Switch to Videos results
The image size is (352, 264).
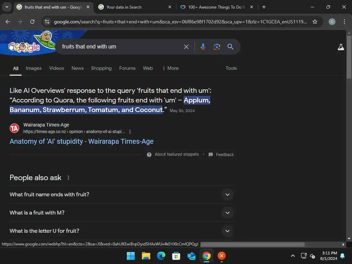pos(57,68)
